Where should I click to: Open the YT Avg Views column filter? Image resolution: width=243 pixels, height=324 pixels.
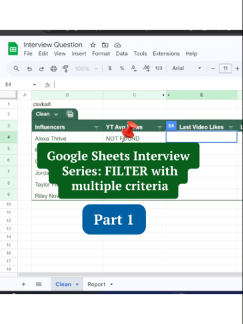click(x=159, y=127)
